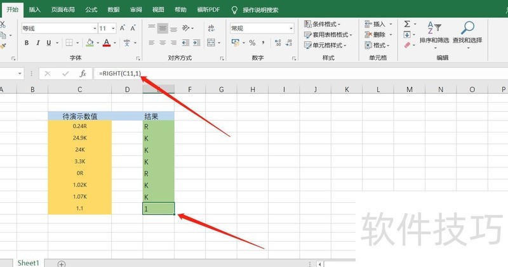The image size is (508, 267).
Task: Decrease font size with smaller A
Action: pyautogui.click(x=133, y=28)
